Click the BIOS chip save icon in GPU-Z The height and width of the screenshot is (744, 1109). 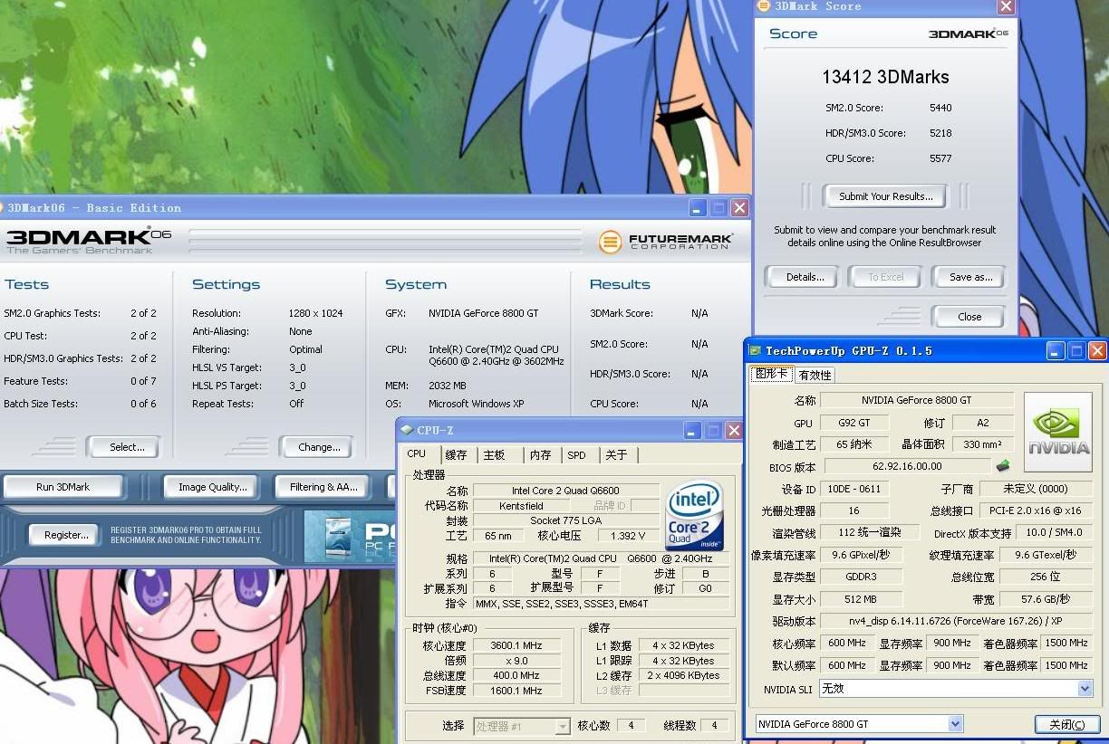tap(1003, 466)
